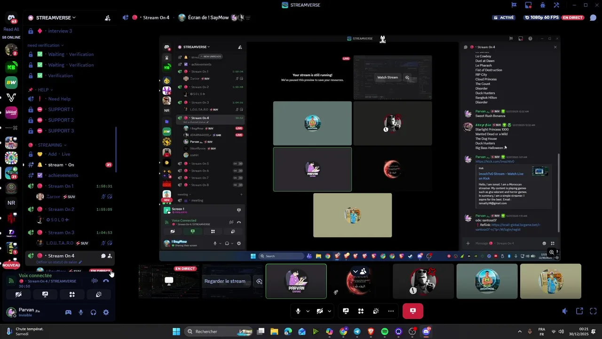602x339 pixels.
Task: Open the 1080p 60 FPS quality menu
Action: coord(542,17)
